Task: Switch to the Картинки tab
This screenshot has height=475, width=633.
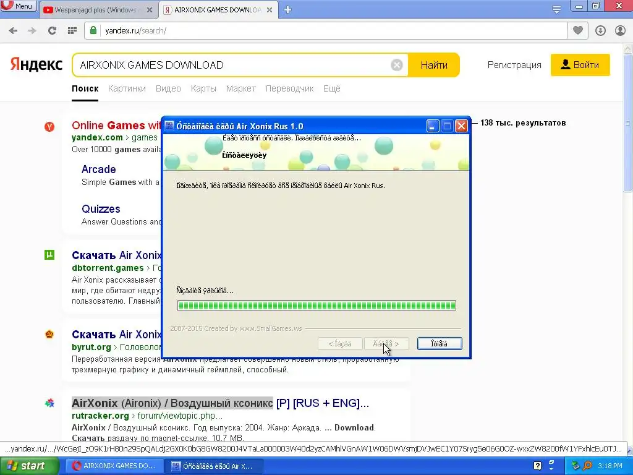Action: [127, 88]
